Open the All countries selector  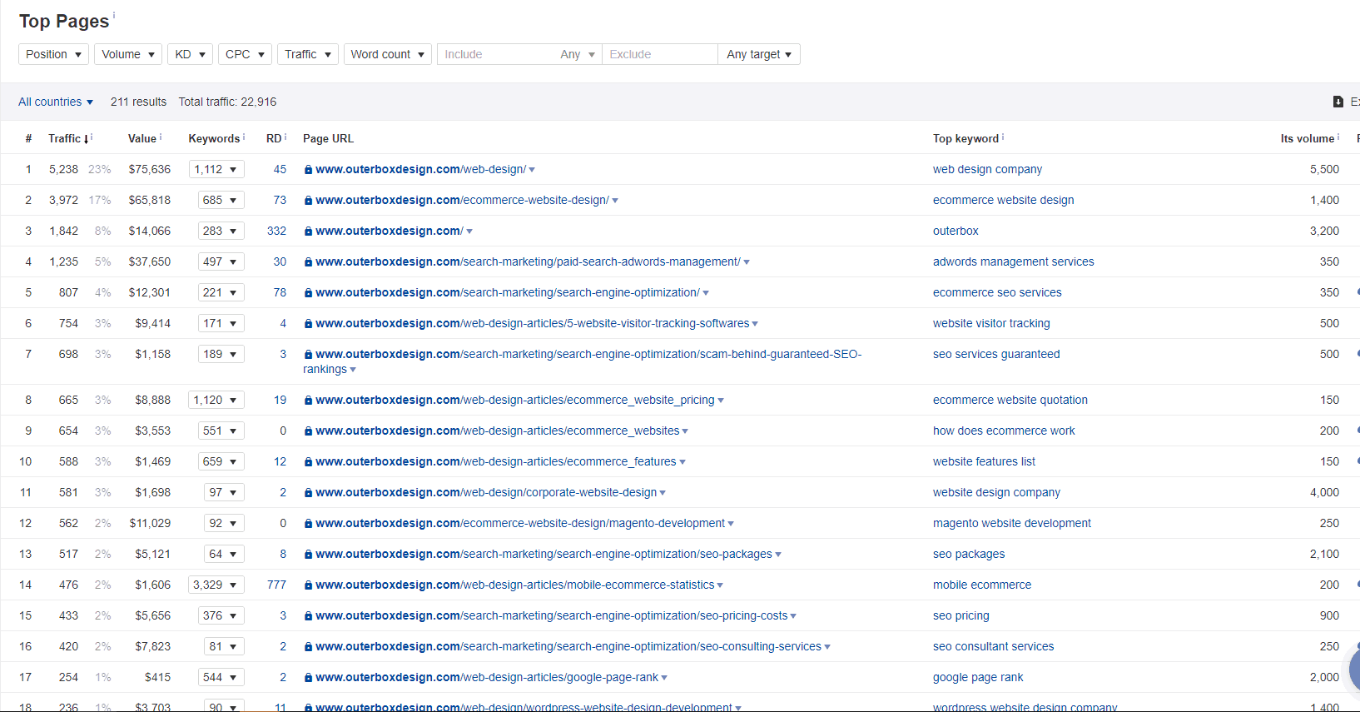tap(56, 102)
